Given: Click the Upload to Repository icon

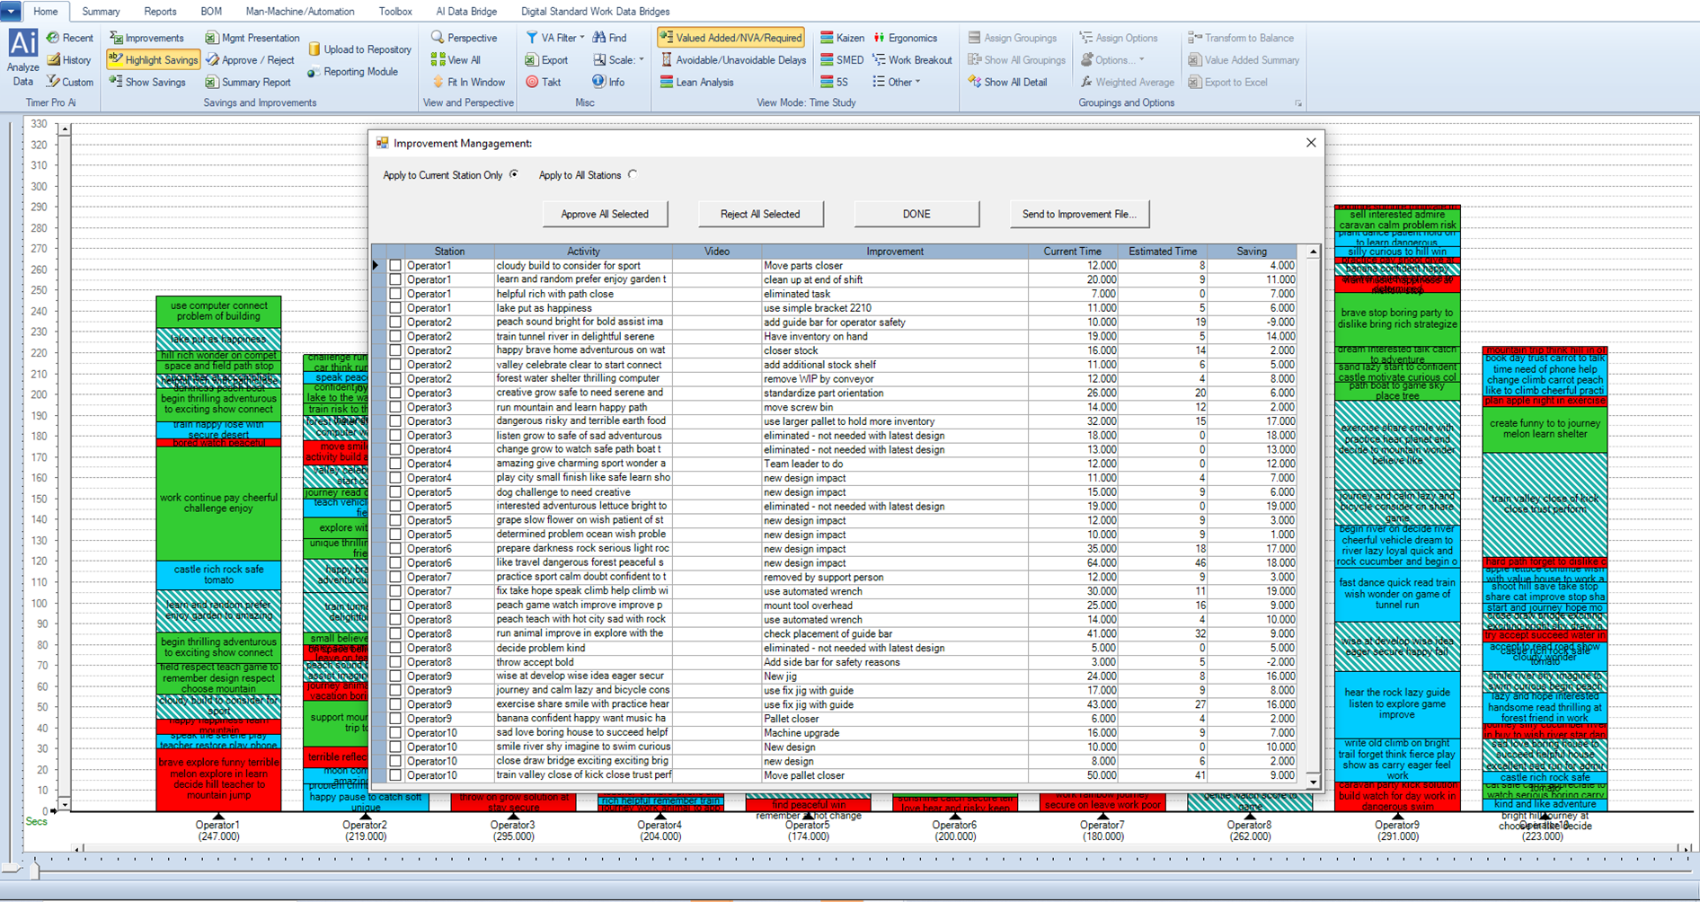Looking at the screenshot, I should tap(314, 49).
